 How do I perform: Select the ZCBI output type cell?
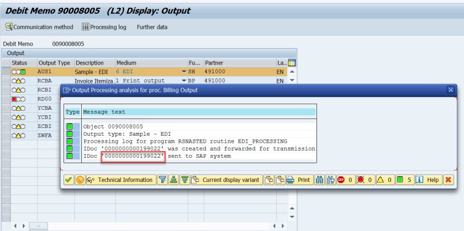point(49,126)
